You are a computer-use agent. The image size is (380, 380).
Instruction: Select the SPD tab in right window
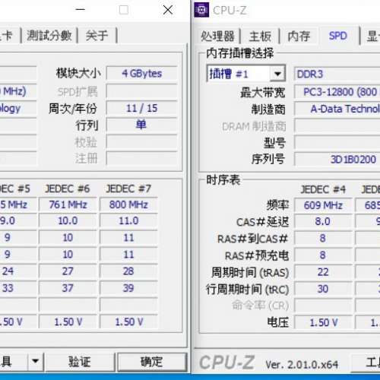337,36
